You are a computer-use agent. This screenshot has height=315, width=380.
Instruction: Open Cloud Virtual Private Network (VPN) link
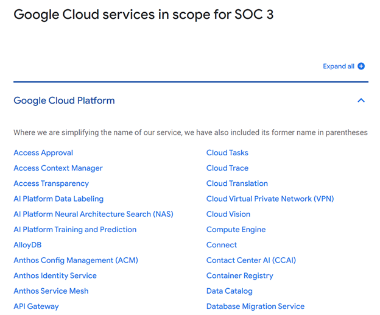coord(270,199)
